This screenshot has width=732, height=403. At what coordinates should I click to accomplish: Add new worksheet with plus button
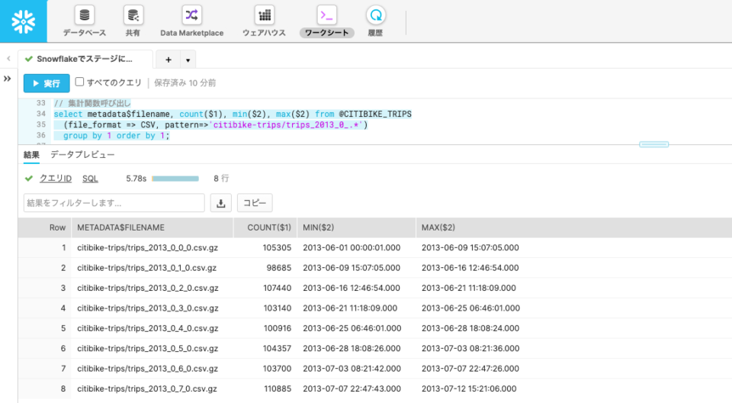click(169, 60)
